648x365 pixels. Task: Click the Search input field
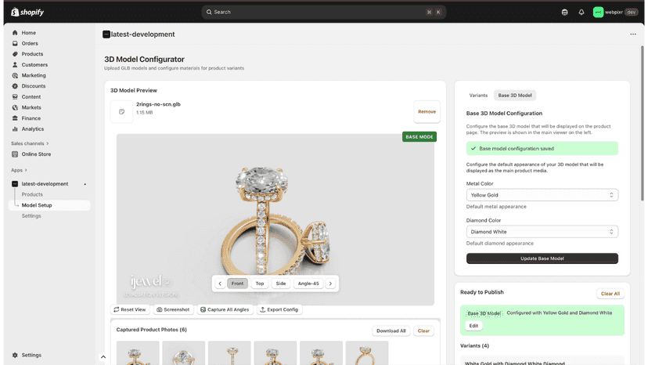point(323,12)
